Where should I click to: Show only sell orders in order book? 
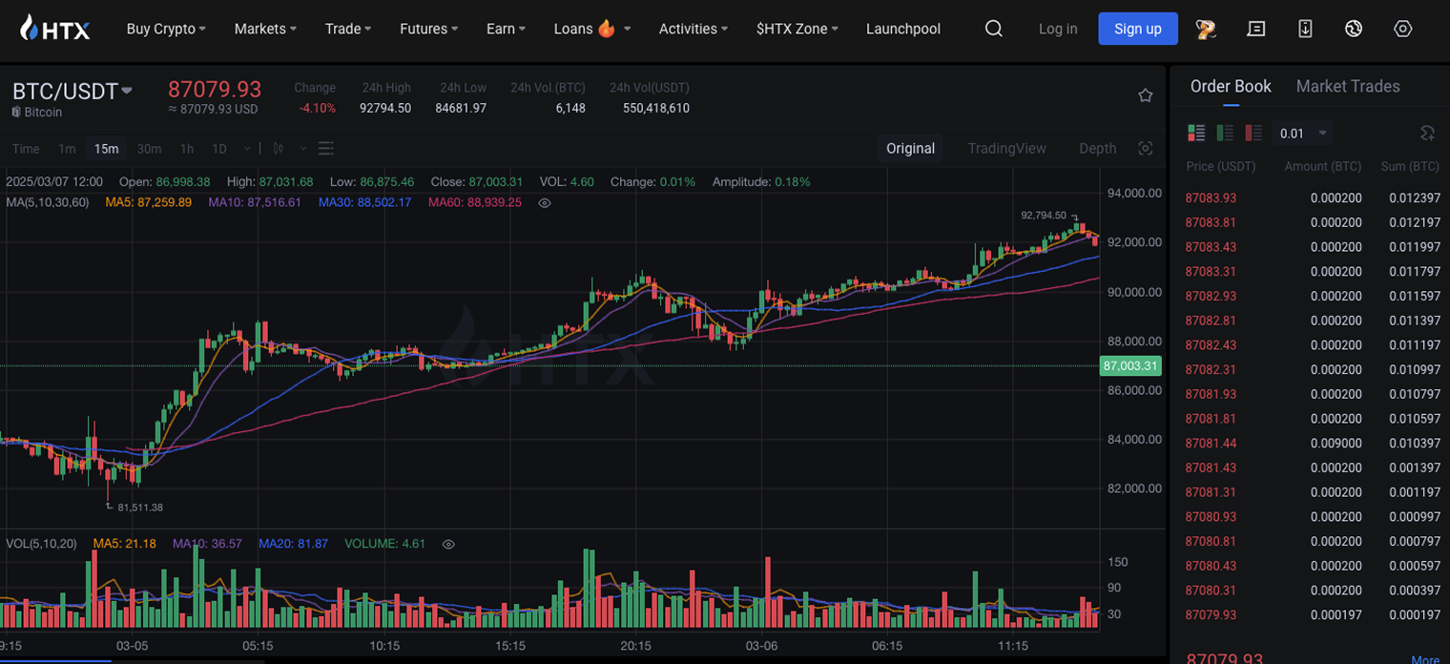point(1253,133)
